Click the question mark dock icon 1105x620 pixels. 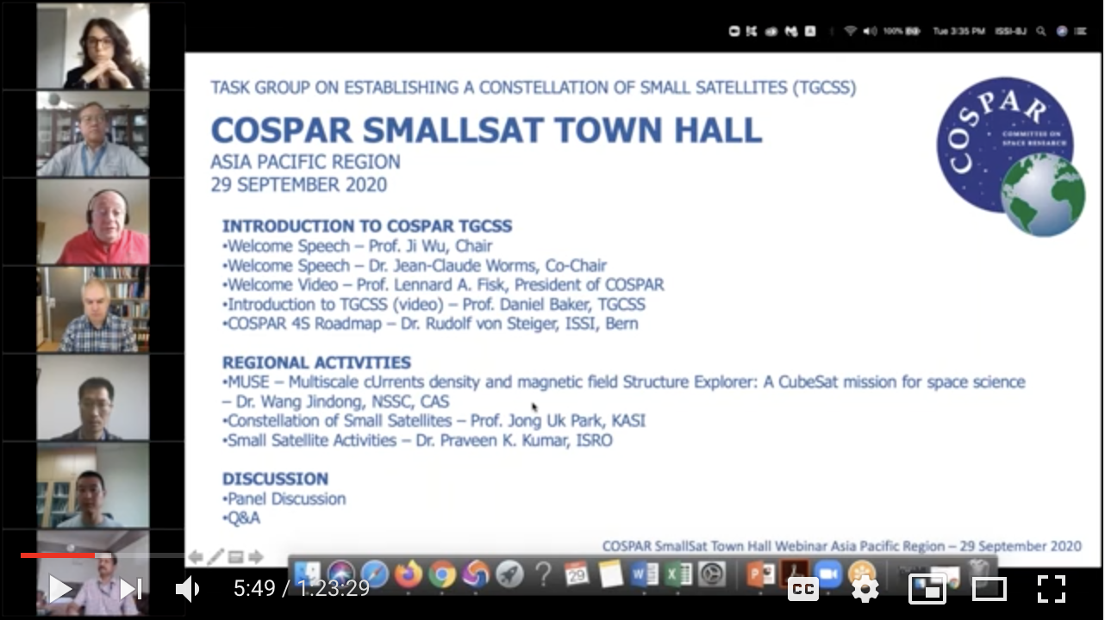click(x=543, y=573)
